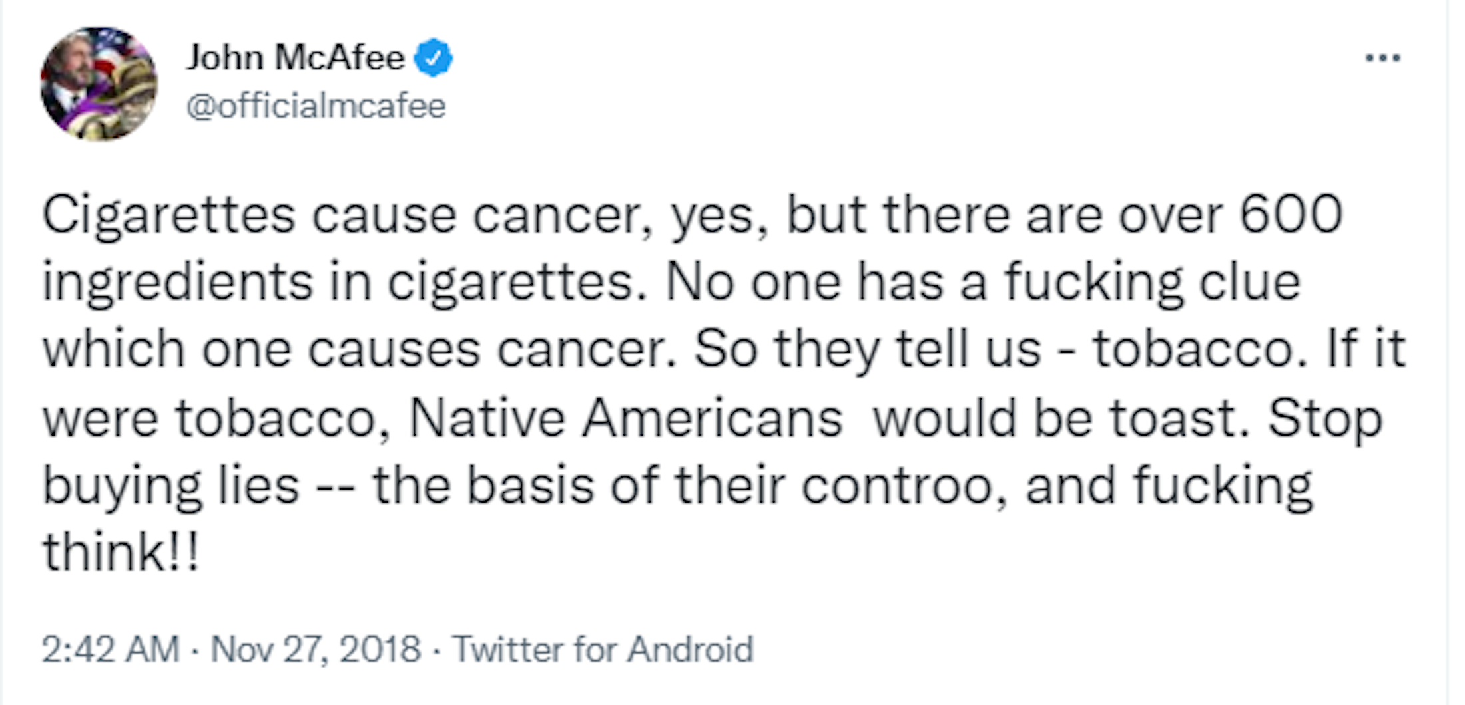Click the word "Stop" in the tweet

pos(1324,420)
